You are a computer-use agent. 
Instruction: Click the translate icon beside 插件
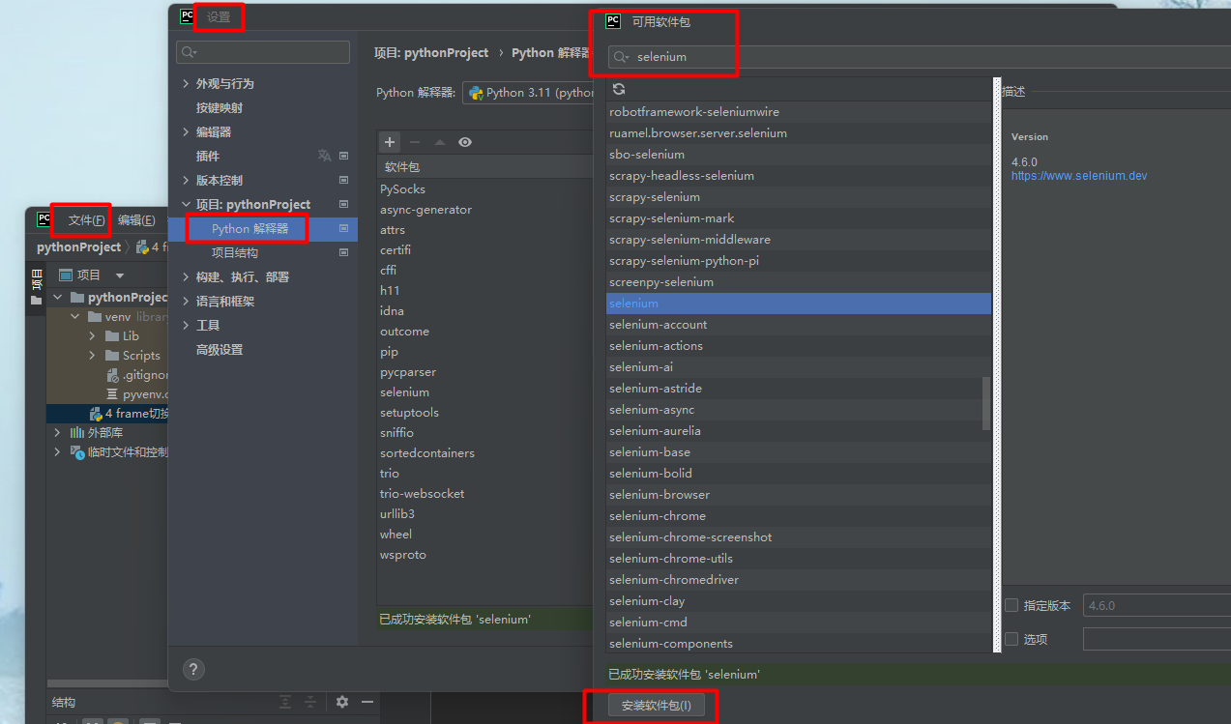click(x=324, y=156)
